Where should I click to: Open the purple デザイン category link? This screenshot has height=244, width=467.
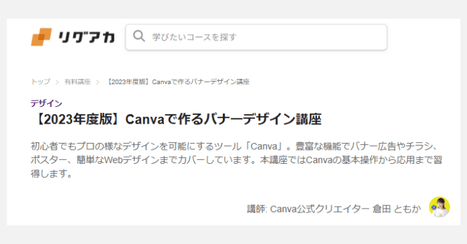tap(46, 103)
